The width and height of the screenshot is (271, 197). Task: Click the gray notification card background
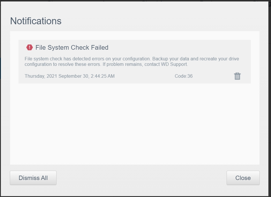coord(135,62)
